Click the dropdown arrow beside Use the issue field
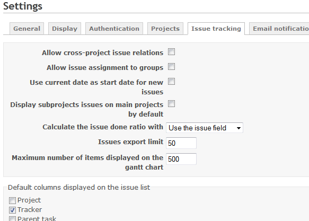This screenshot has height=221, width=309. pos(239,128)
